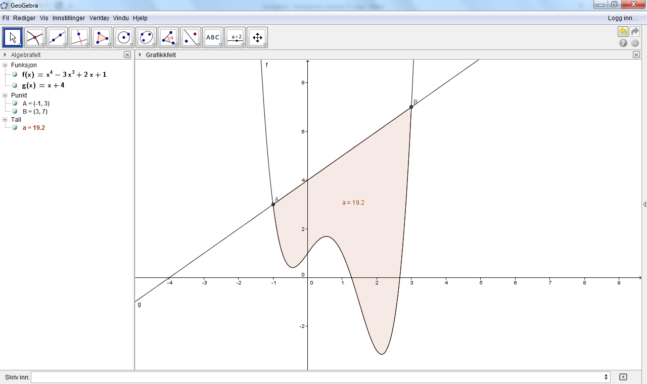This screenshot has width=647, height=384.
Task: Select the a = 19.2 row in Algebrafelt
Action: tap(34, 127)
